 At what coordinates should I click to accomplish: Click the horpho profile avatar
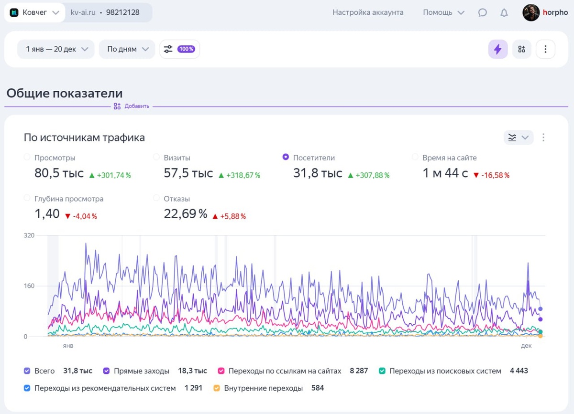pyautogui.click(x=531, y=13)
